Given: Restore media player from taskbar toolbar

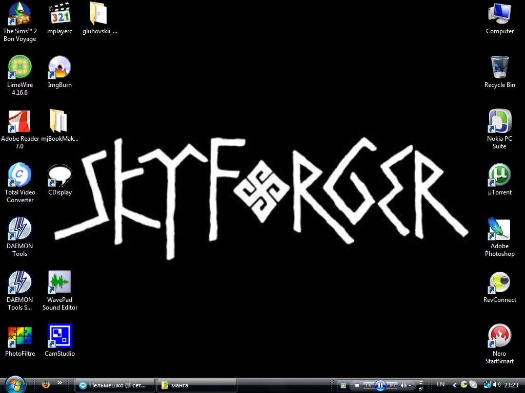Looking at the screenshot, I should [420, 389].
